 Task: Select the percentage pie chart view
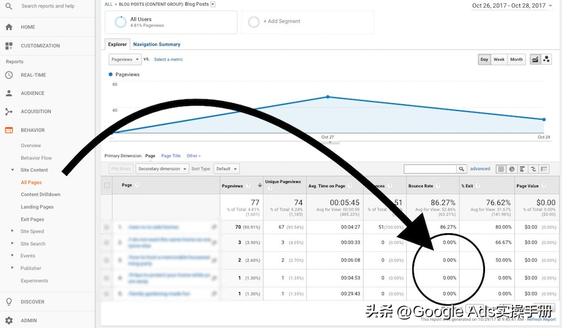511,169
